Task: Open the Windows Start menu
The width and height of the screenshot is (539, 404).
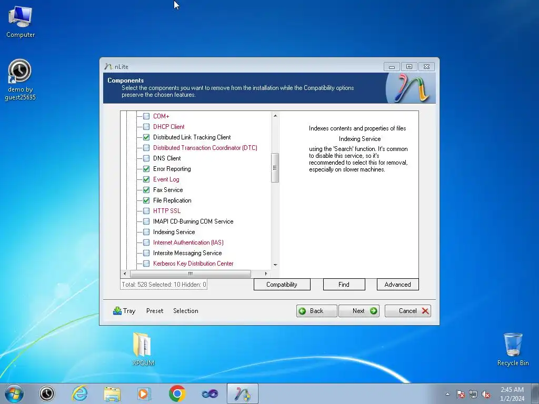Action: tap(14, 393)
